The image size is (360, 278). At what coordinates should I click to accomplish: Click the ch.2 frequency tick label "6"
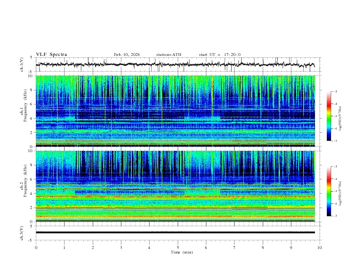(31, 179)
